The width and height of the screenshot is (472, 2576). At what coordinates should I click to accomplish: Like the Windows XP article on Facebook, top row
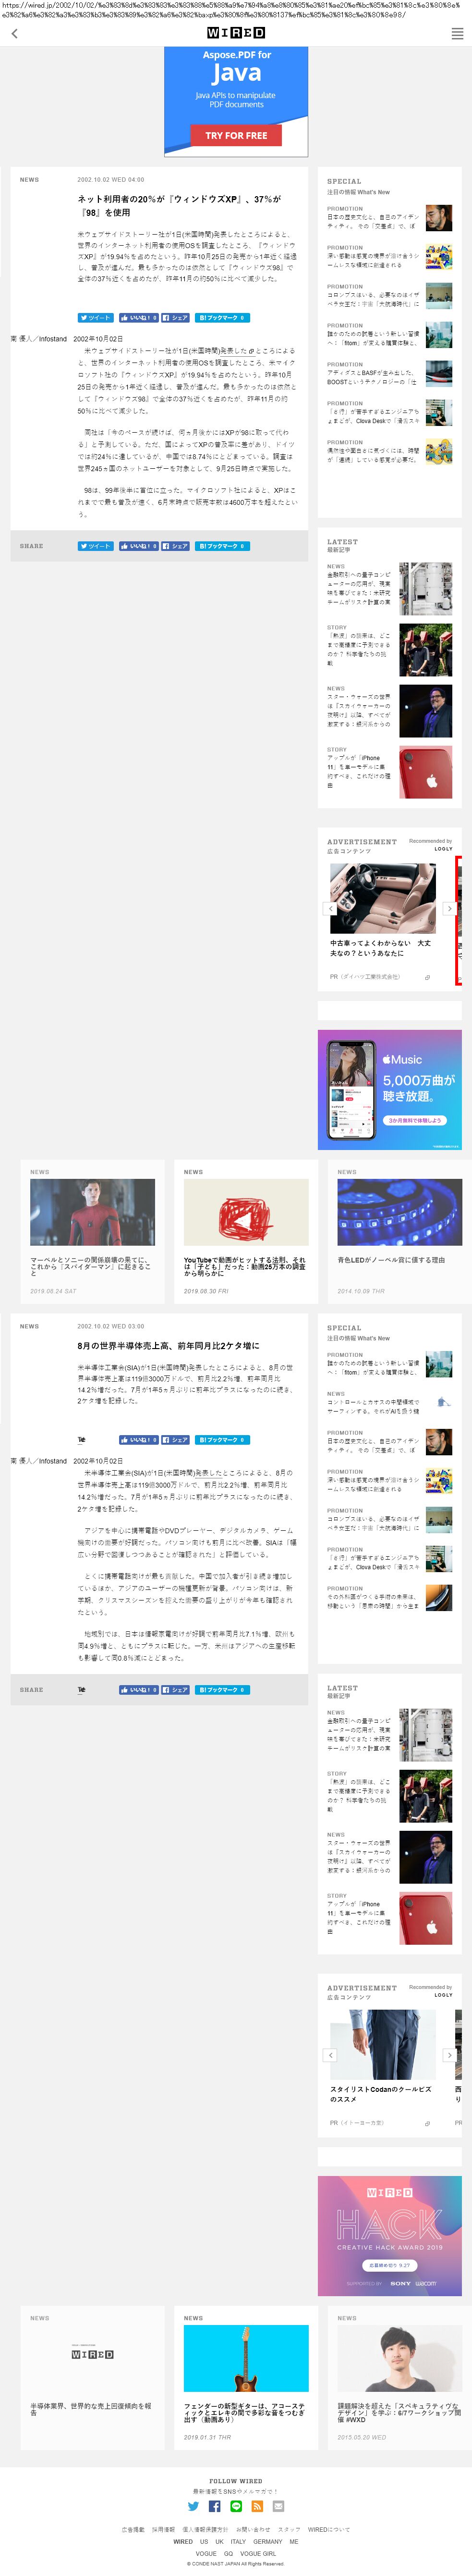139,318
